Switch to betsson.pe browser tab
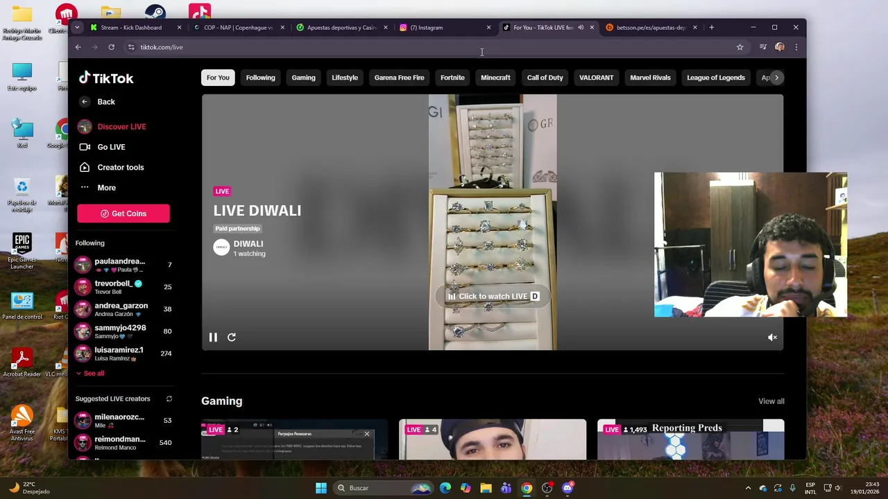This screenshot has height=499, width=888. click(651, 28)
